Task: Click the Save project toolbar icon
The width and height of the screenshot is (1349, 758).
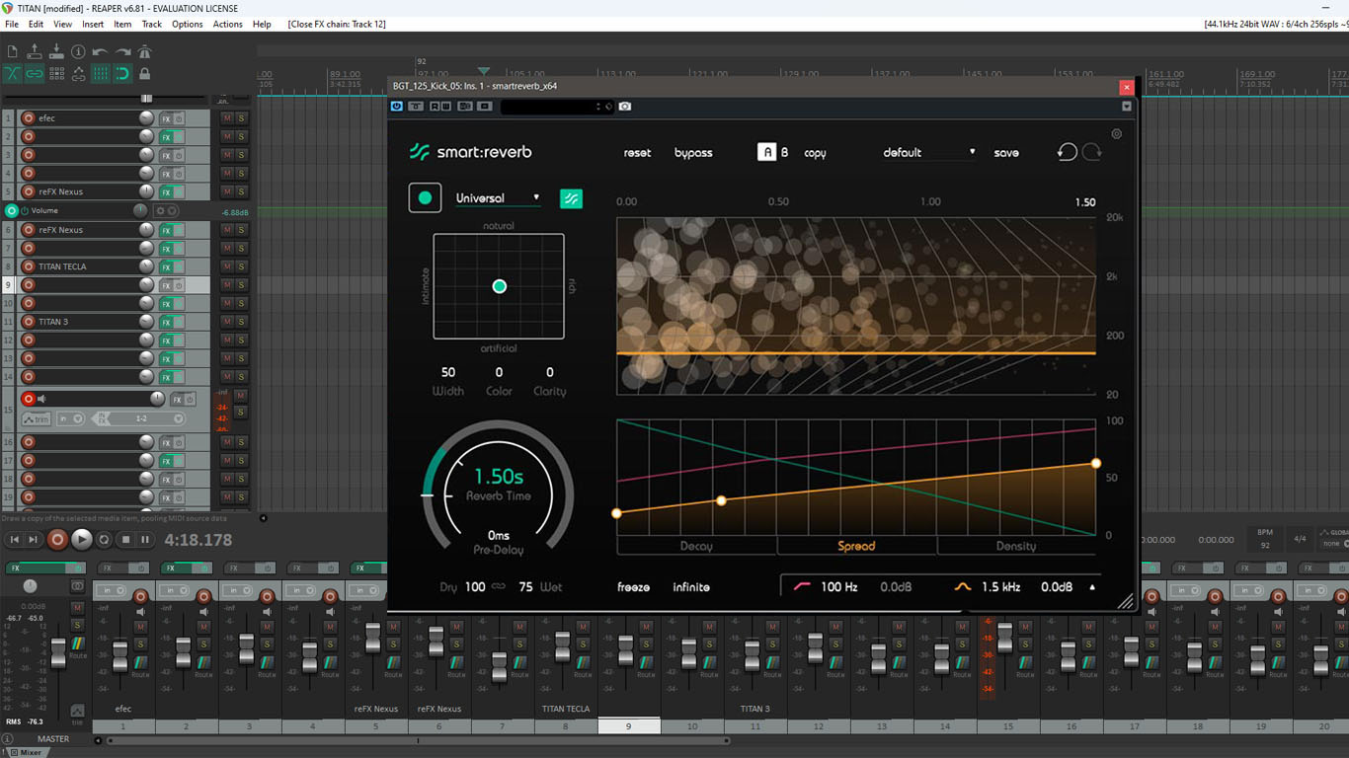Action: (x=56, y=51)
